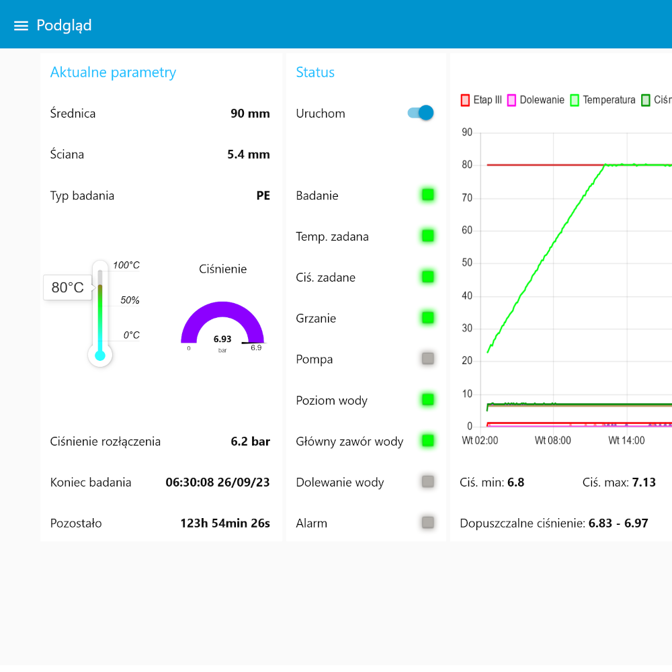This screenshot has width=672, height=672.
Task: Click the gray Dolewanie wody indicator
Action: [x=427, y=482]
